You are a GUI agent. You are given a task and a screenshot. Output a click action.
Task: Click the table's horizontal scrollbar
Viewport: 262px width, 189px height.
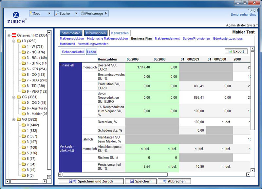click(x=115, y=175)
